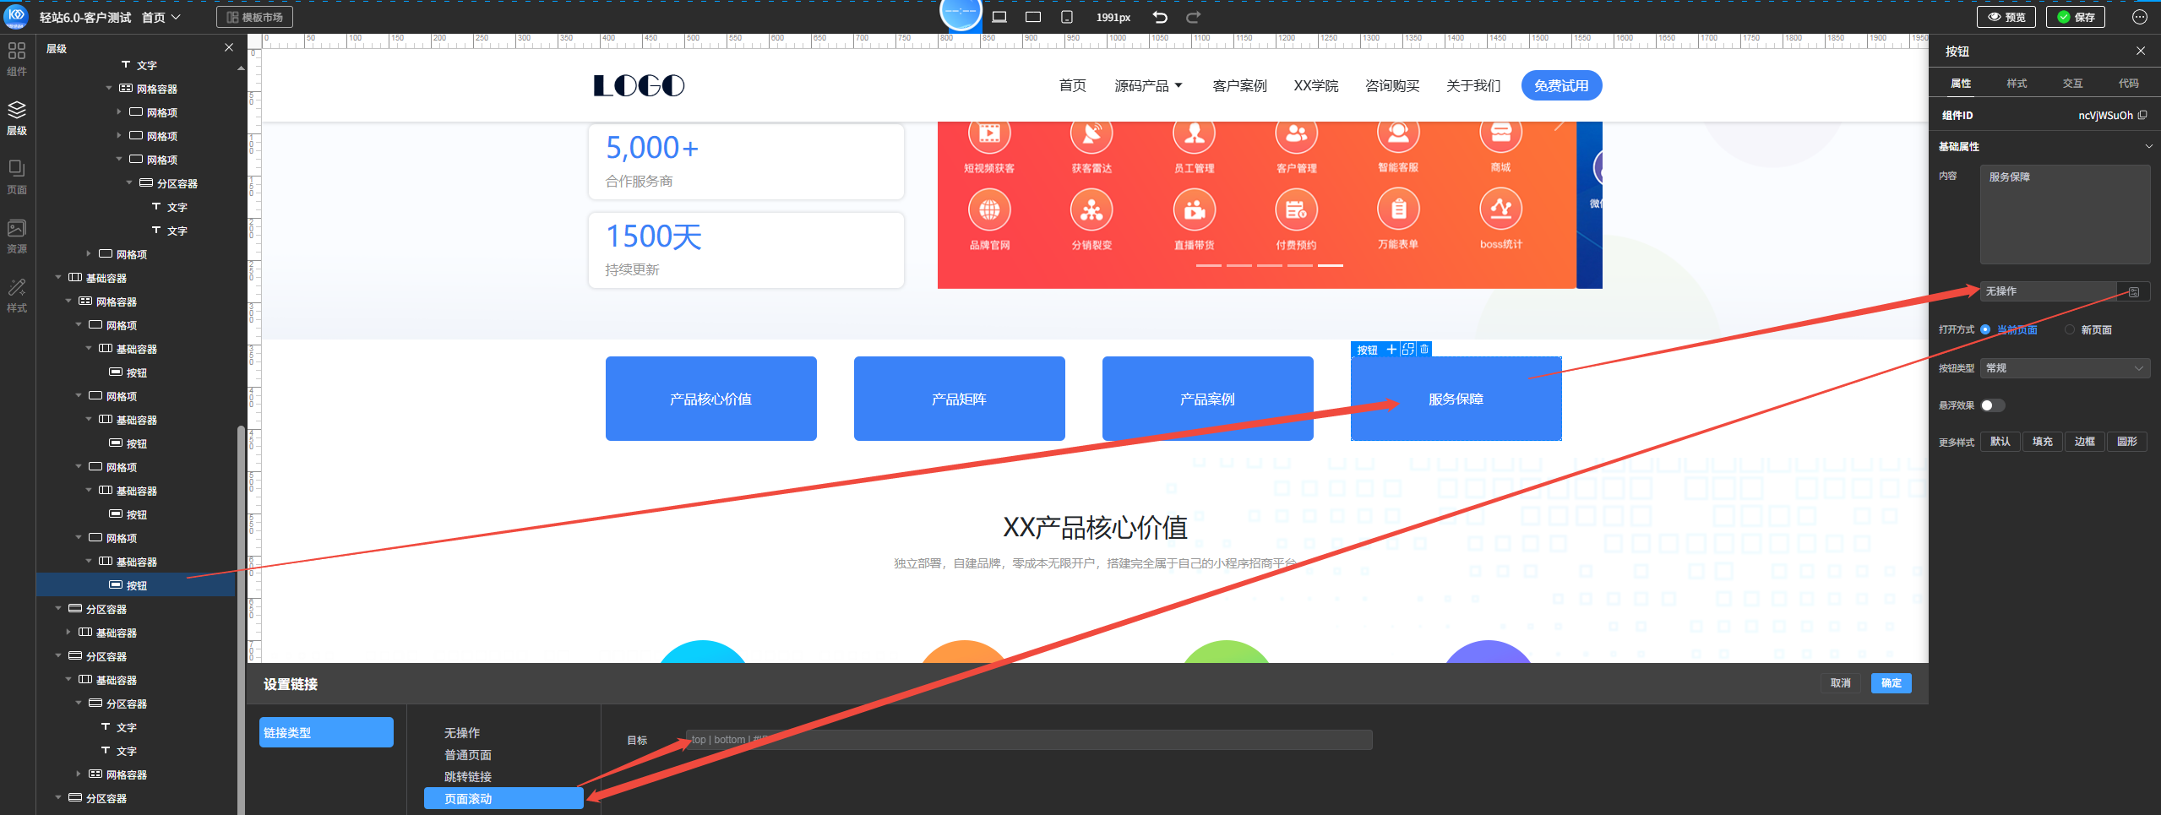The image size is (2161, 815).
Task: Switch to tablet landscape device icon
Action: [x=1033, y=17]
